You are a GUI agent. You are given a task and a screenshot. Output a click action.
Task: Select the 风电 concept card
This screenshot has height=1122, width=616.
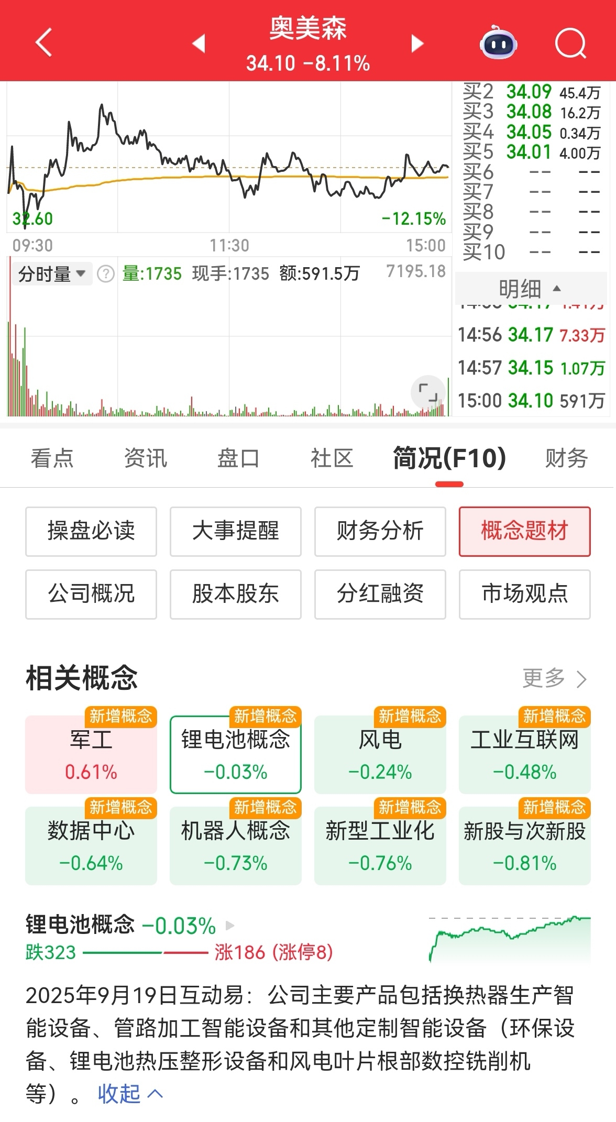380,754
